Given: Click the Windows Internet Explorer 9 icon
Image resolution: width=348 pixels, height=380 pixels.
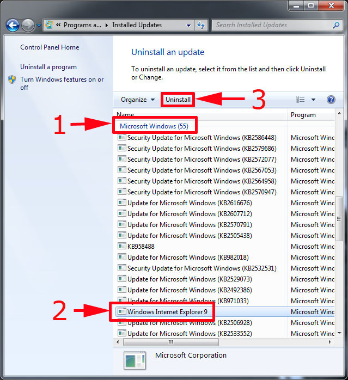Looking at the screenshot, I should [122, 311].
